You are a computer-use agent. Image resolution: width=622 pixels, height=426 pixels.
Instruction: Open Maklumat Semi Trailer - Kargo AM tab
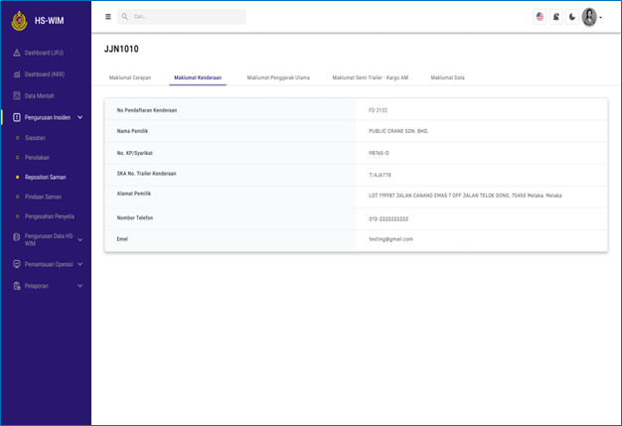point(371,77)
